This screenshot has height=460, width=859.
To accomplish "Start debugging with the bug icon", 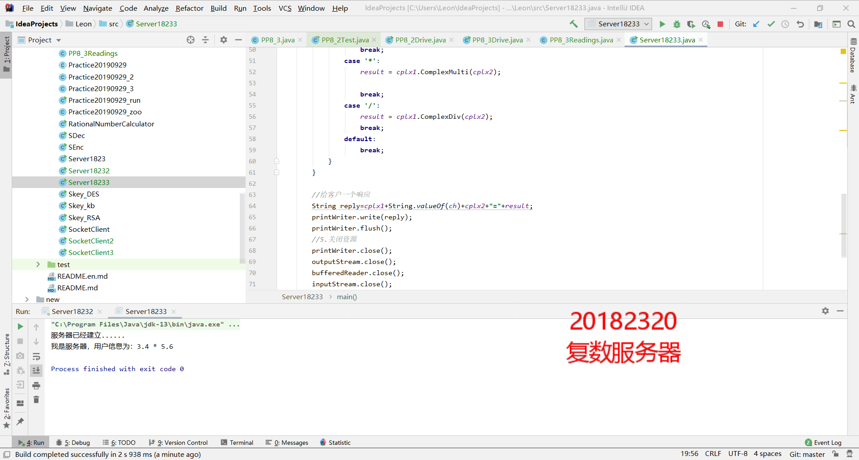I will (677, 24).
